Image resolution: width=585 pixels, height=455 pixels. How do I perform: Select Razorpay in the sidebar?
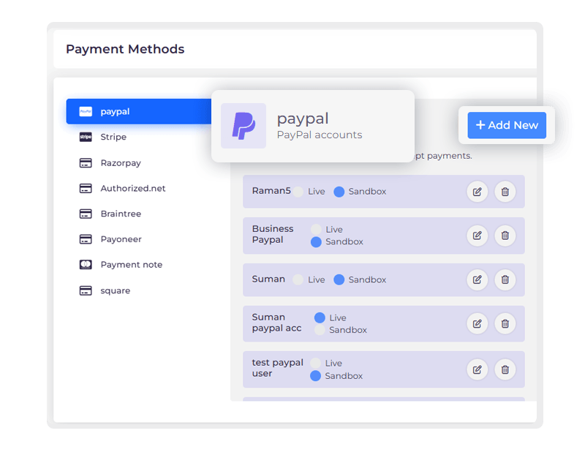121,162
